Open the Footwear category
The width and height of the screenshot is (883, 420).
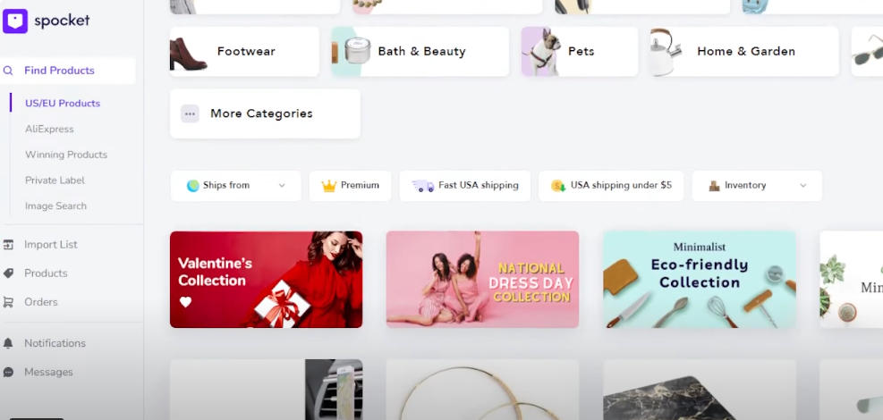(x=244, y=52)
